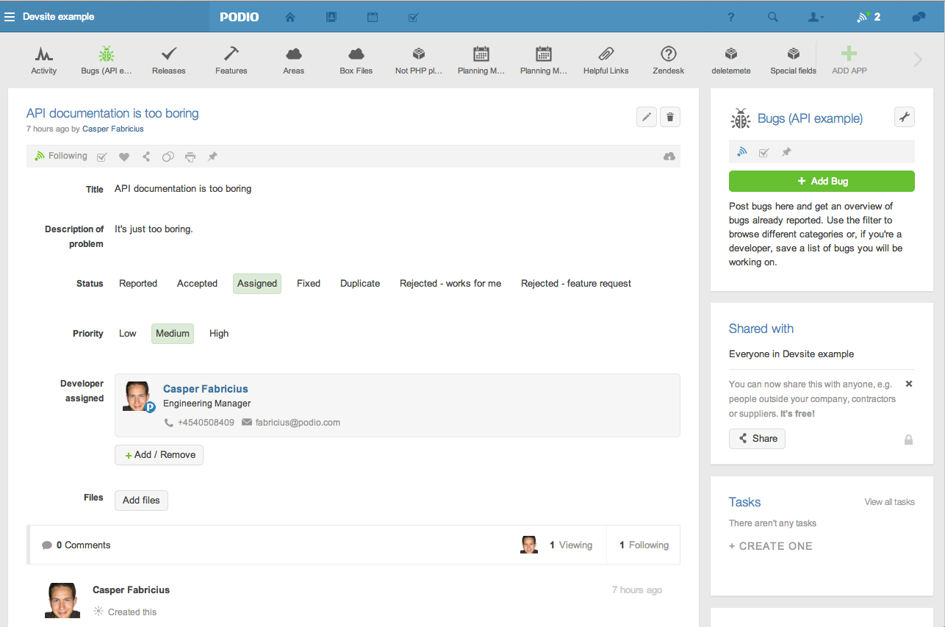Image resolution: width=945 pixels, height=627 pixels.
Task: Go to Podio home icon
Action: [x=290, y=16]
